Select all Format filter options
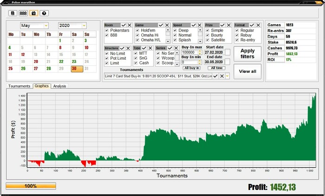Image resolution: width=325 pixels, height=196 pixels. tap(252, 25)
